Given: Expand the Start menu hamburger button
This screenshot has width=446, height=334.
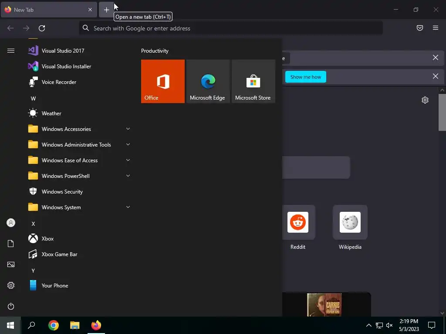Looking at the screenshot, I should (x=11, y=51).
